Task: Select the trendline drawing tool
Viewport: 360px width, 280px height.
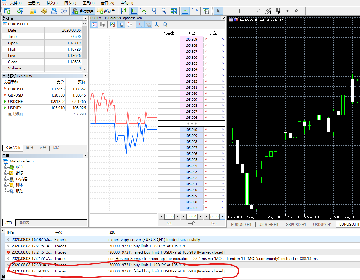Action: click(x=259, y=11)
